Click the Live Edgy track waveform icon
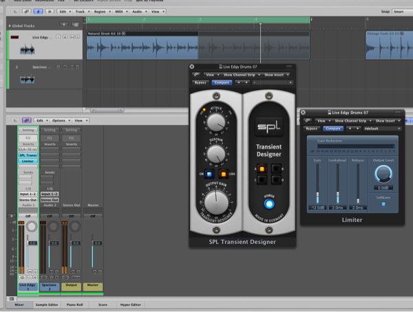The width and height of the screenshot is (413, 312). coord(28,49)
